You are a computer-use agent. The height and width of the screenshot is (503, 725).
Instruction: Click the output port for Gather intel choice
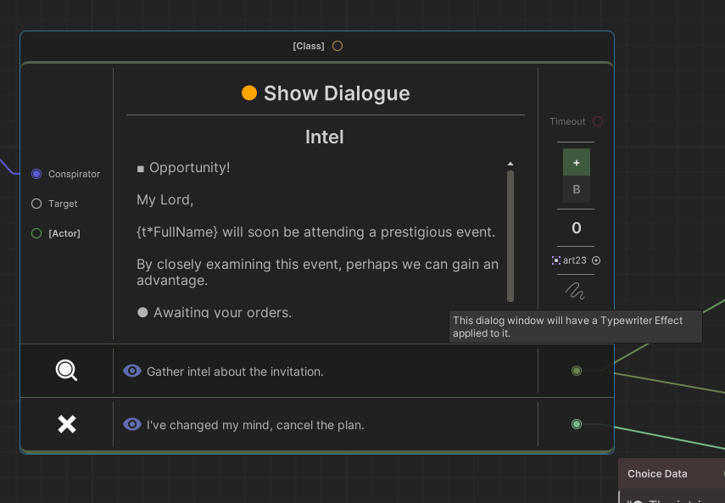coord(577,371)
